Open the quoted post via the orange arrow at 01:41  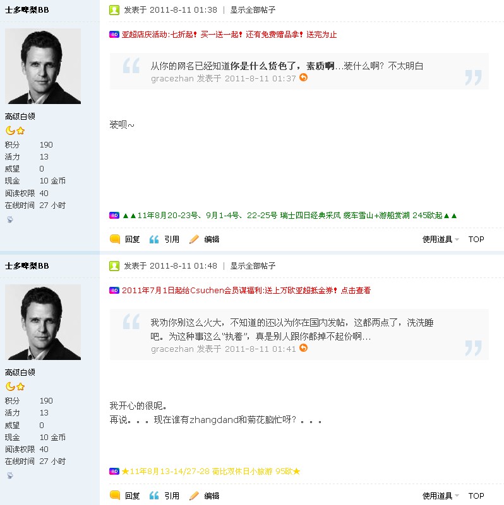(x=303, y=348)
